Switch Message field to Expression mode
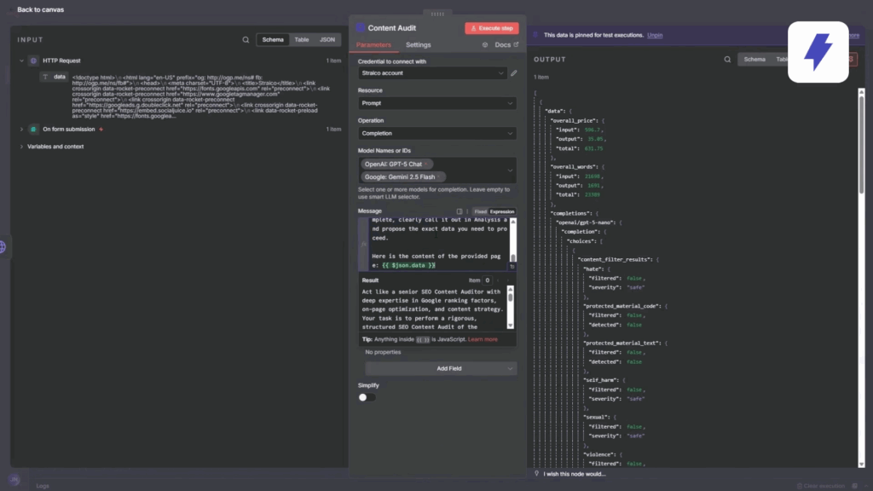Image resolution: width=873 pixels, height=491 pixels. (502, 211)
